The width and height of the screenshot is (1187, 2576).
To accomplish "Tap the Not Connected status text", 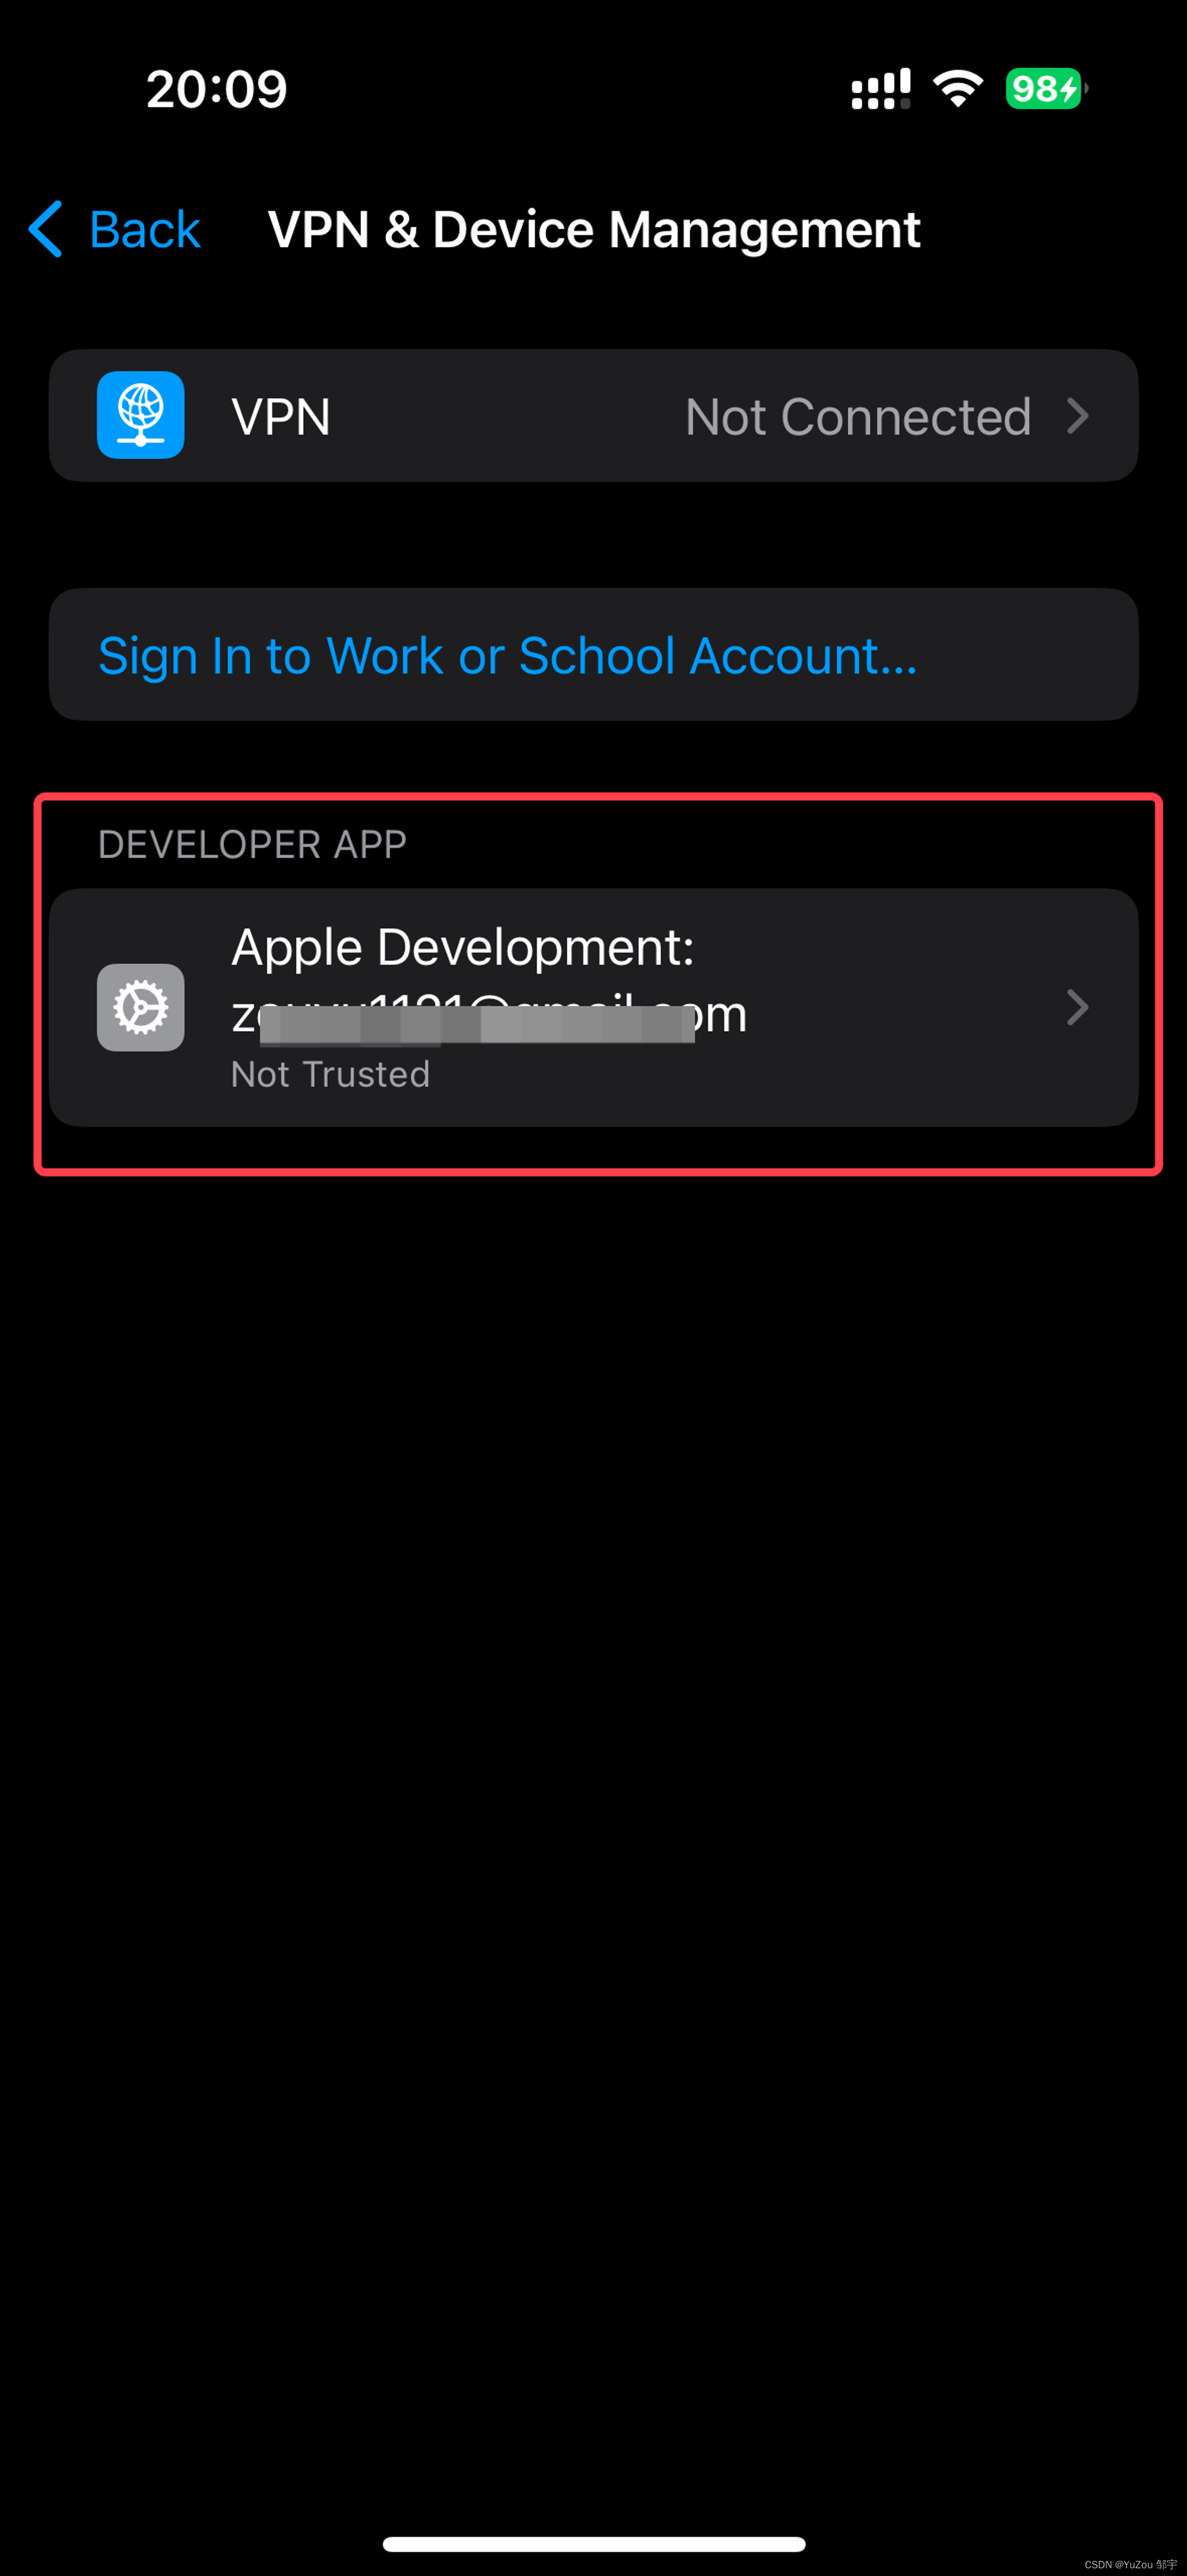I will click(x=858, y=416).
